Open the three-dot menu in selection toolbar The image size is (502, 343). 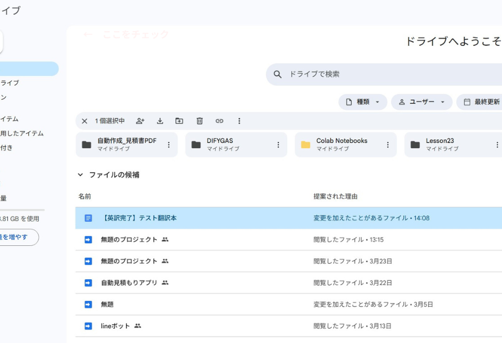click(239, 121)
